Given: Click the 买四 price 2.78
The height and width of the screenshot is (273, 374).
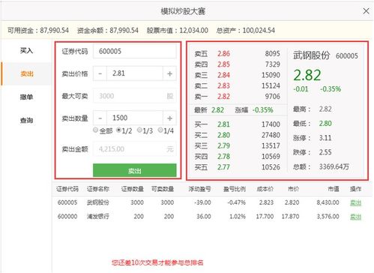Looking at the screenshot, I should click(223, 157).
